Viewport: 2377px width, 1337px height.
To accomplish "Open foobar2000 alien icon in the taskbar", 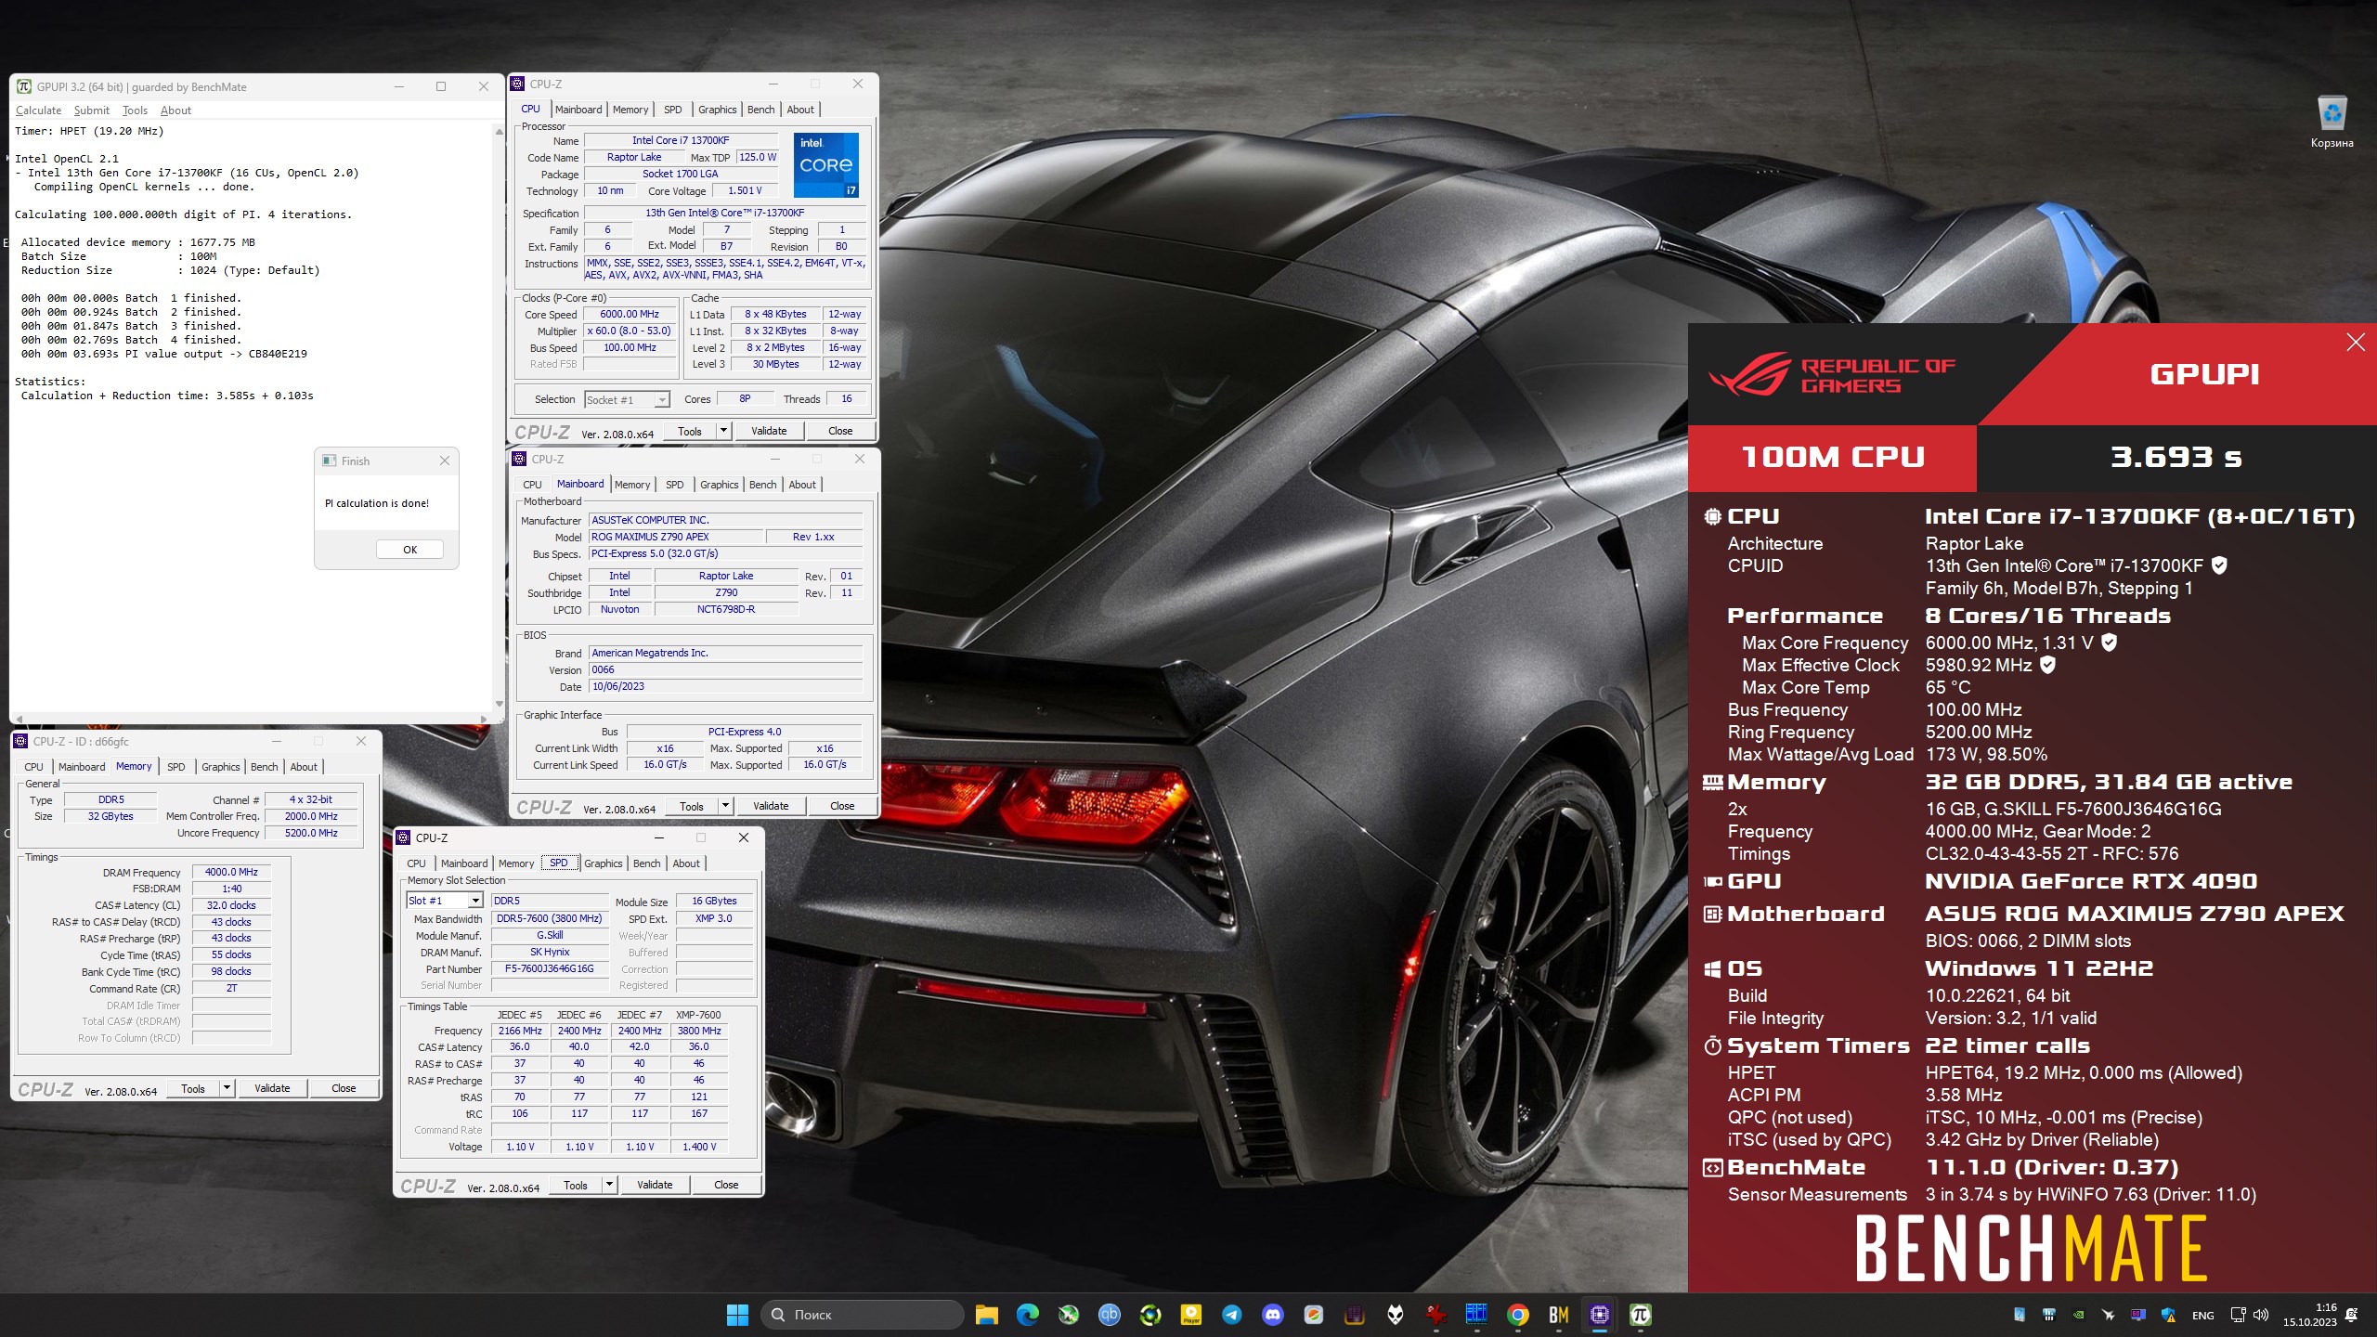I will coord(1395,1315).
